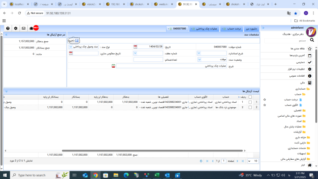Image resolution: width=318 pixels, height=179 pixels.
Task: Check the checkbox for article row 2
Action: pos(250,107)
